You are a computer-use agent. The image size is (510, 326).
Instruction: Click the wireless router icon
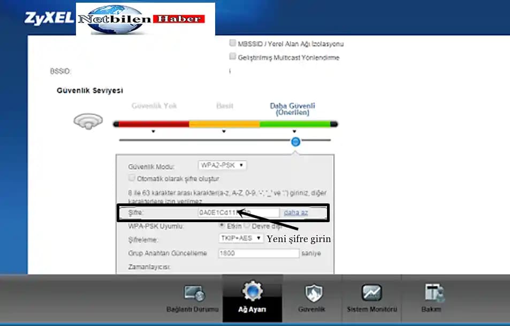(x=87, y=122)
